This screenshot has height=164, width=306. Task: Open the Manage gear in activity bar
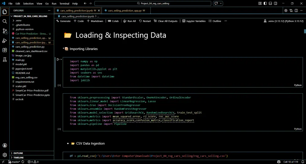[x=5, y=155]
